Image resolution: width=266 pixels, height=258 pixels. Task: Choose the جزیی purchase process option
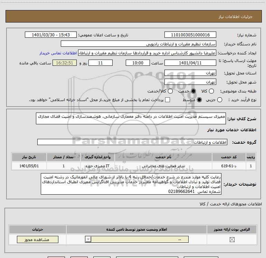tap(220, 100)
